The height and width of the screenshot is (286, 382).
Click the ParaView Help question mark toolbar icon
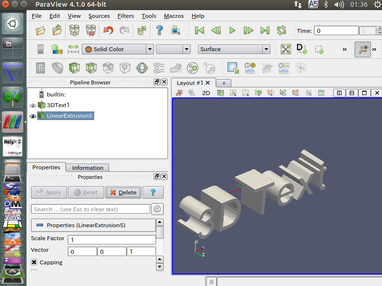tap(159, 31)
